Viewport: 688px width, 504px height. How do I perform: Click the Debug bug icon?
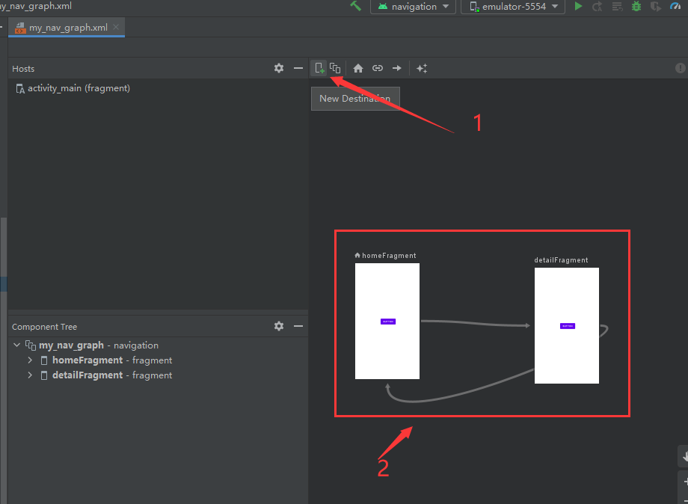pos(636,6)
